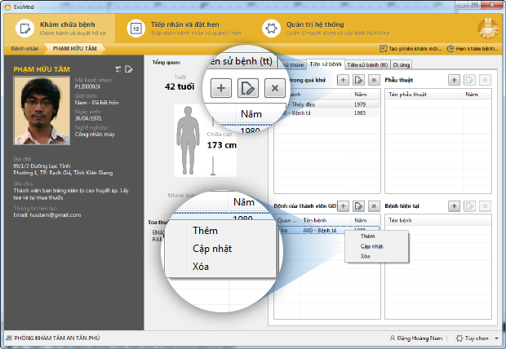The image size is (506, 349).
Task: Switch to Tiền sử bệnh tab
Action: pyautogui.click(x=326, y=64)
